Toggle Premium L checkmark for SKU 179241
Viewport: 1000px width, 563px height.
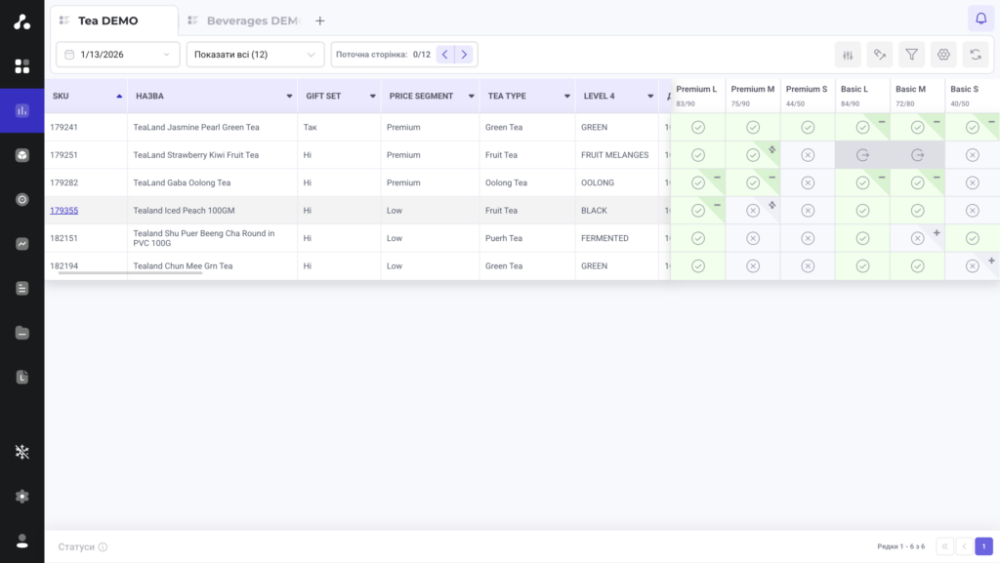point(697,128)
